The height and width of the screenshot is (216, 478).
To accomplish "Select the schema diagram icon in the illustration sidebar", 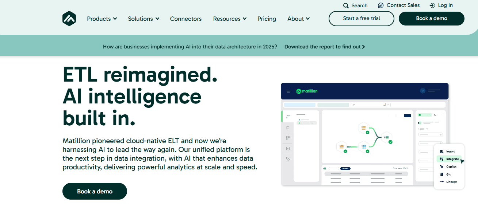I will pos(288,138).
